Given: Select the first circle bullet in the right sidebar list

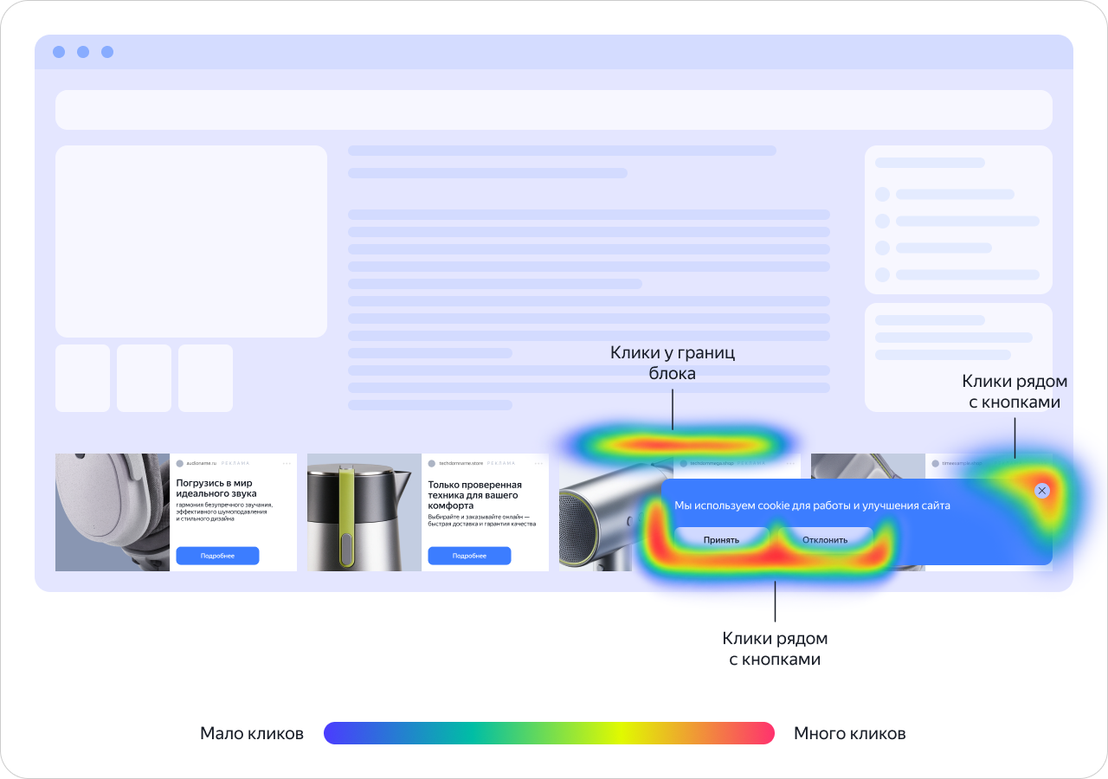Looking at the screenshot, I should point(883,195).
